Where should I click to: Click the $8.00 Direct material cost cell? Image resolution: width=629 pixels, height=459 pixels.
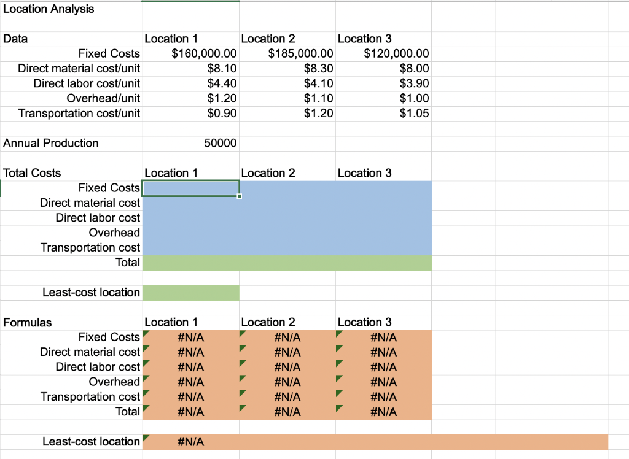pyautogui.click(x=383, y=68)
